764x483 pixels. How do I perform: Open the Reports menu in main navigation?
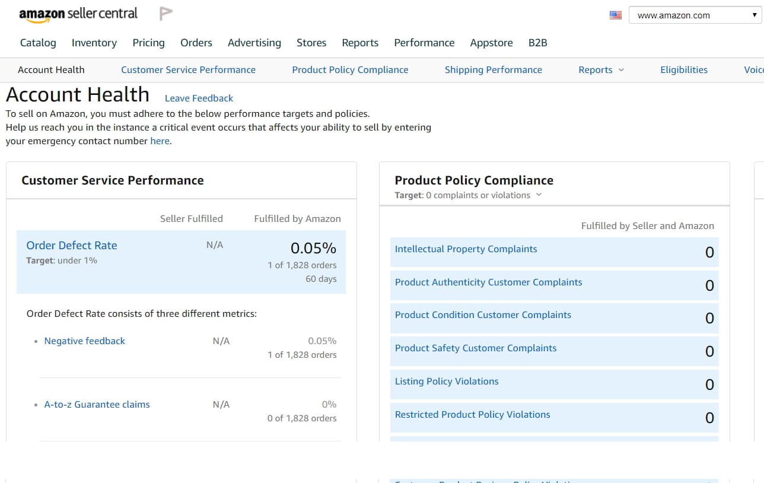coord(360,43)
